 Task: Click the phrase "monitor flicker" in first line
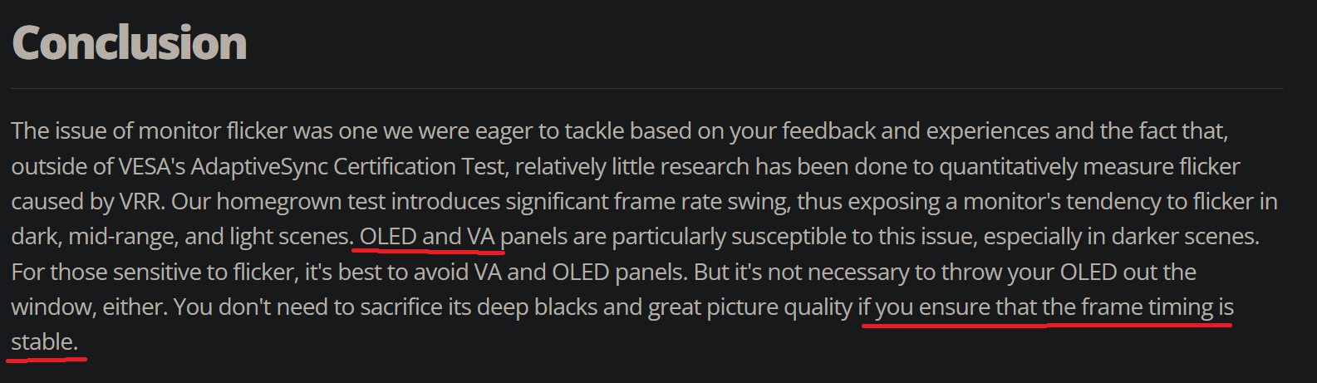click(x=213, y=131)
